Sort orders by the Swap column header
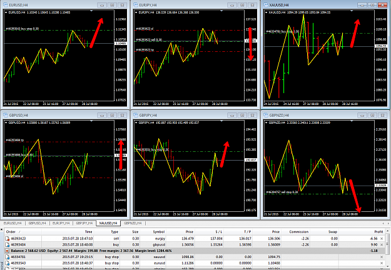The image size is (391, 270). tap(324, 232)
